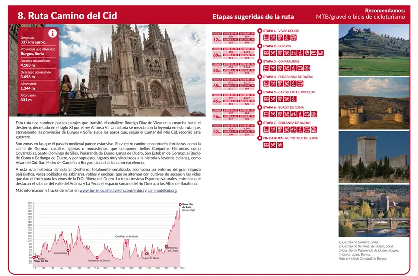Viewport: 418px width, 276px height.
Task: Click the bicycle shop icon under Etapa 7 Berlanga de Duero
Action: (294, 130)
